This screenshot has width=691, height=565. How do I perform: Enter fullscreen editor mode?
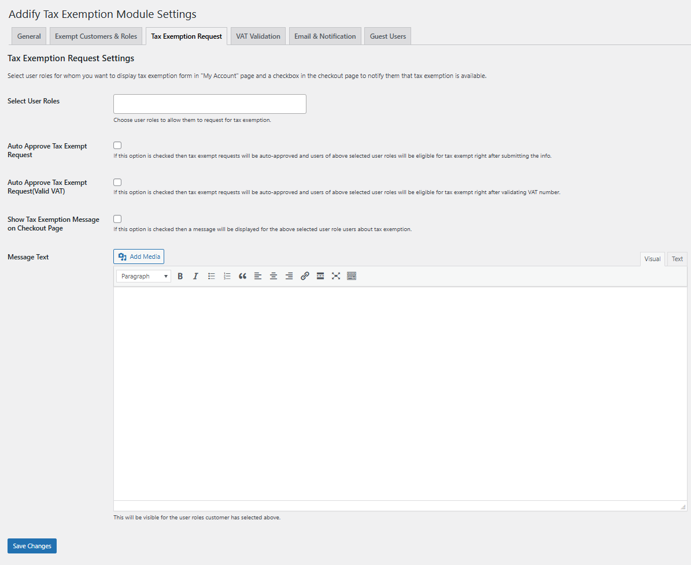click(336, 276)
